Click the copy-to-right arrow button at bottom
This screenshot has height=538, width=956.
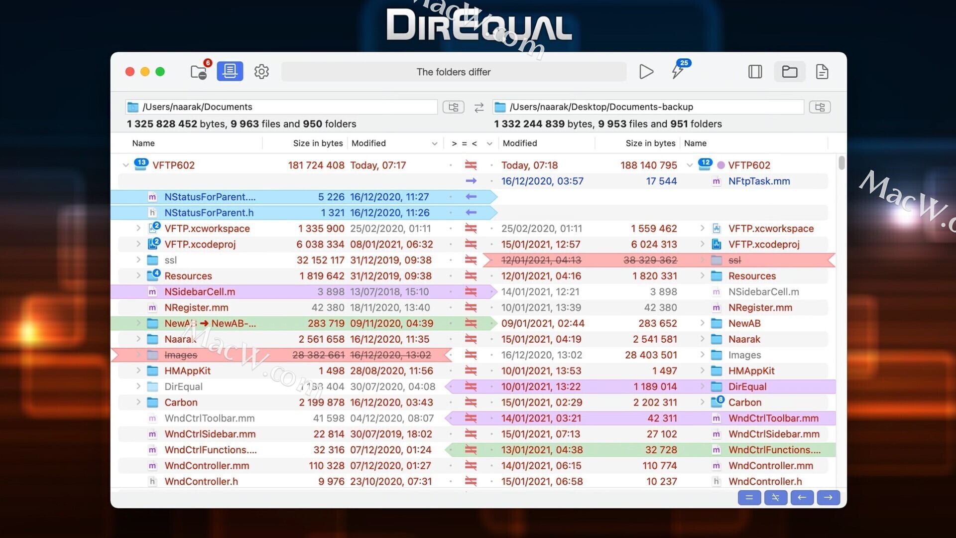point(828,497)
